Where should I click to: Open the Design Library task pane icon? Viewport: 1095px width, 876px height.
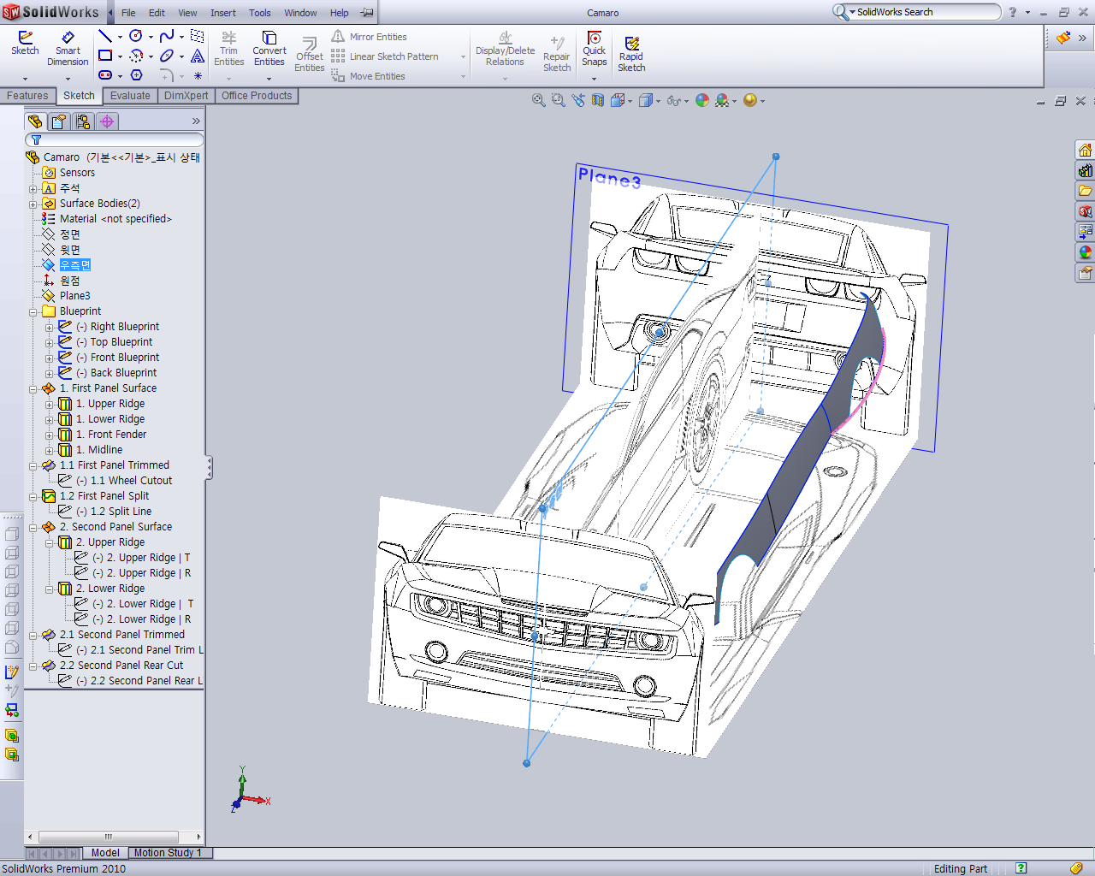click(1085, 170)
